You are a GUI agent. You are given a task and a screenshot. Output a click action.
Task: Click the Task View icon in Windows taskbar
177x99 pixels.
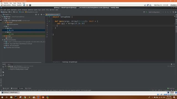click(x=7, y=97)
